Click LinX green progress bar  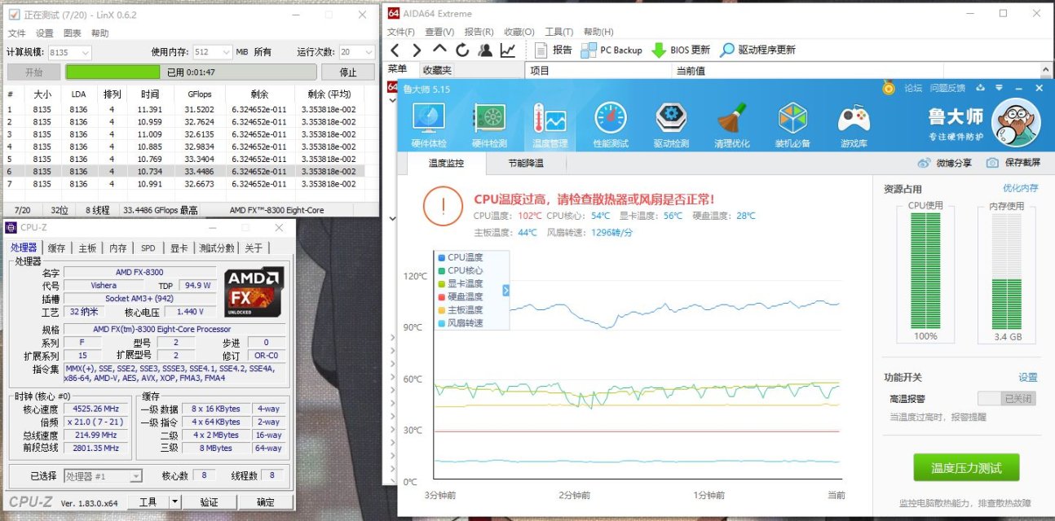[190, 72]
